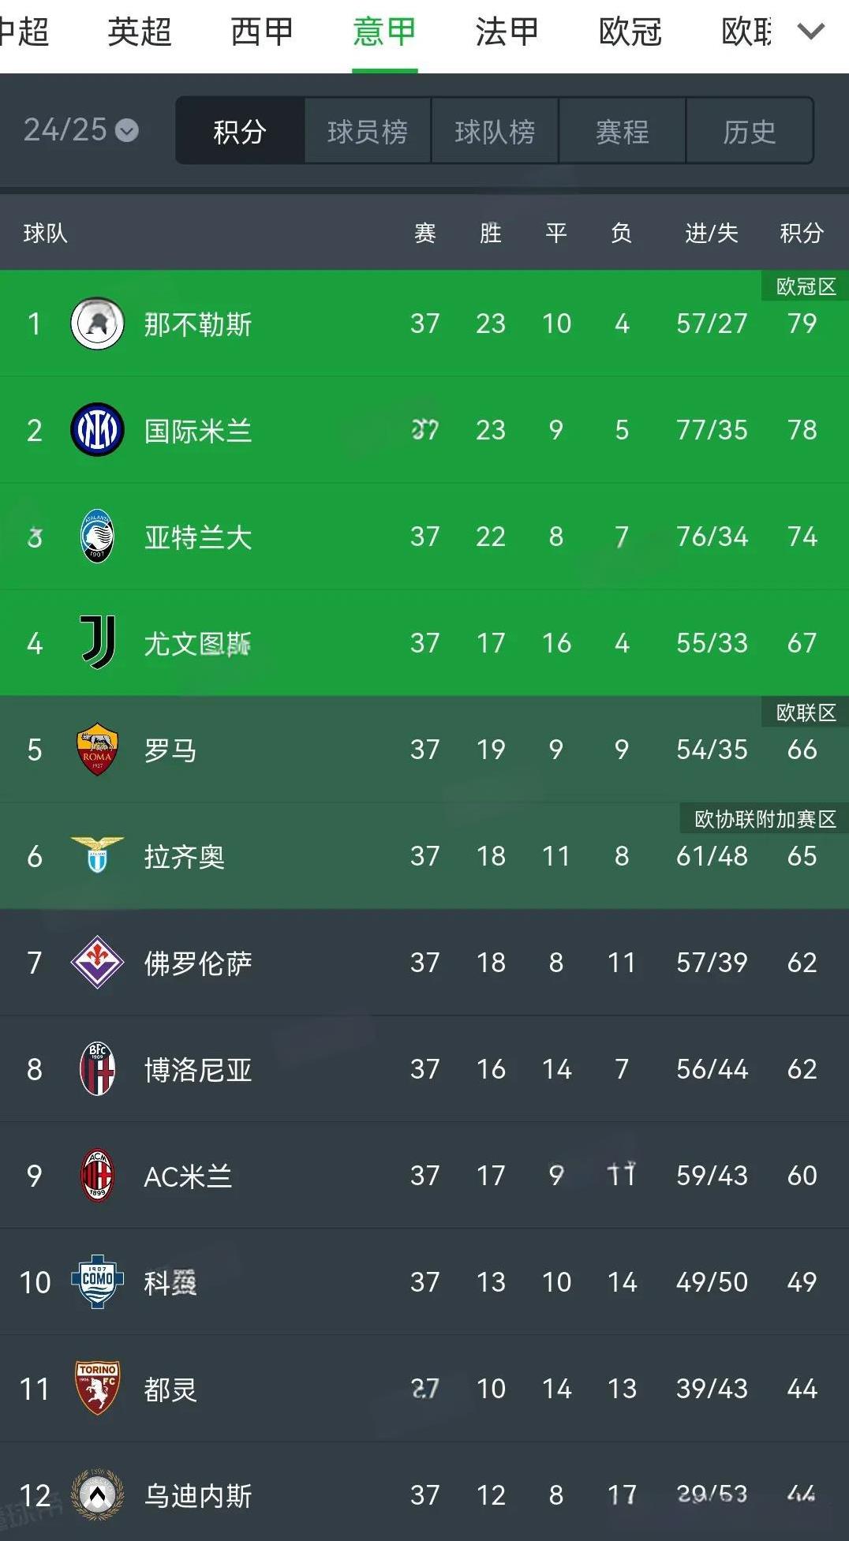Tap the AS Roma badge
The image size is (849, 1541).
(x=97, y=750)
